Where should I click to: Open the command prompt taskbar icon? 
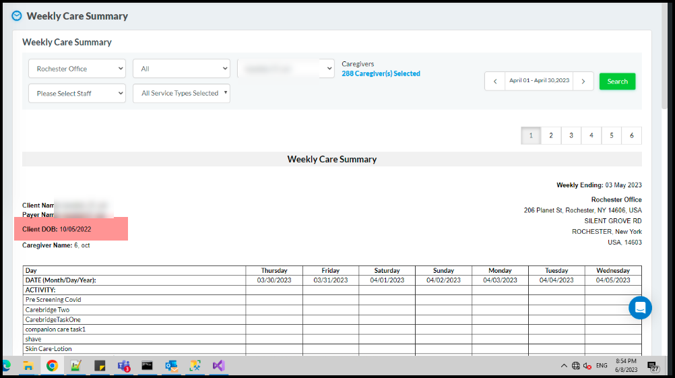click(x=147, y=366)
